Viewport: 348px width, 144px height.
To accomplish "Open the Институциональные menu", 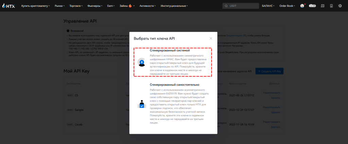I will pos(174,6).
